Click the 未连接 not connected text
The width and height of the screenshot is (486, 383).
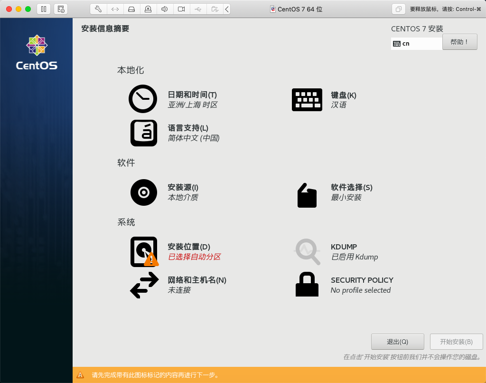click(x=179, y=290)
